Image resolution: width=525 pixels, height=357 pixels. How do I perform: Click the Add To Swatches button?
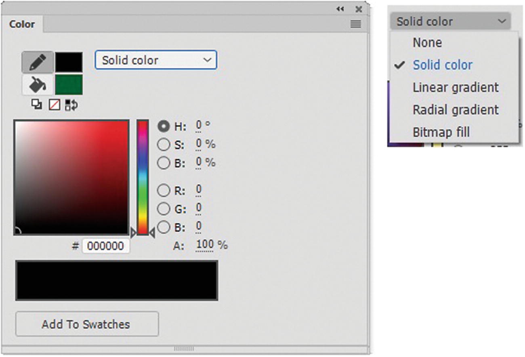point(87,324)
